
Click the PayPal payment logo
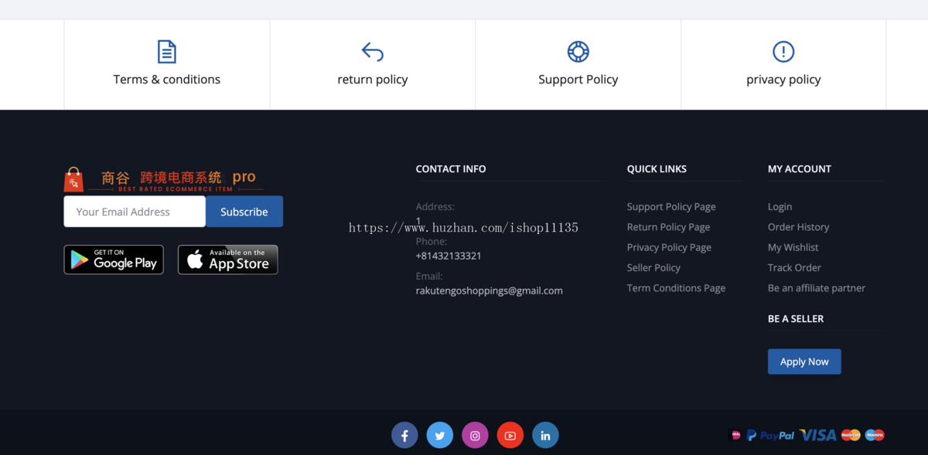point(770,436)
